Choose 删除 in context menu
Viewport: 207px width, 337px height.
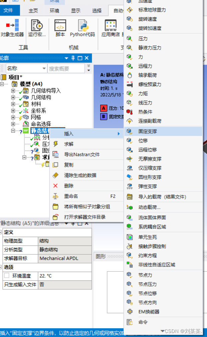(86, 186)
